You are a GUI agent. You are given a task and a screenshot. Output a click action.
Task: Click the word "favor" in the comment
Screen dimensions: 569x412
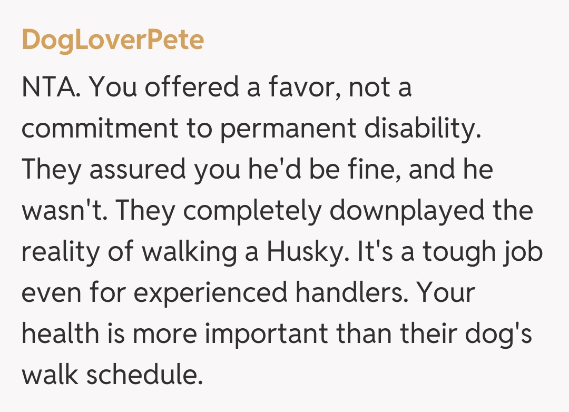[x=306, y=88]
